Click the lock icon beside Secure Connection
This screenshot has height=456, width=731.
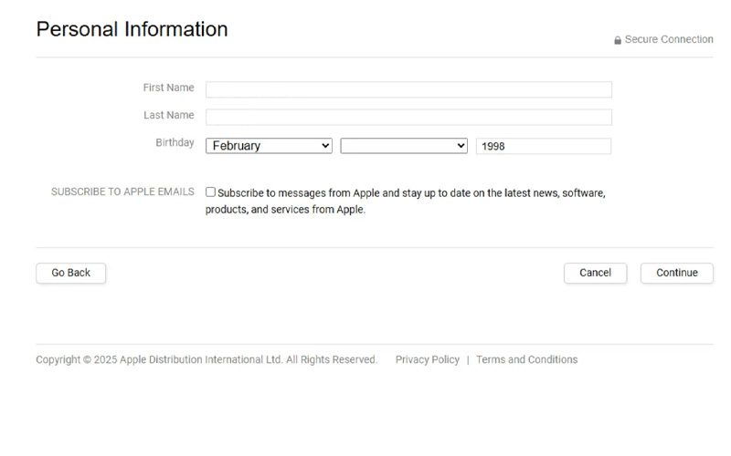coord(618,40)
